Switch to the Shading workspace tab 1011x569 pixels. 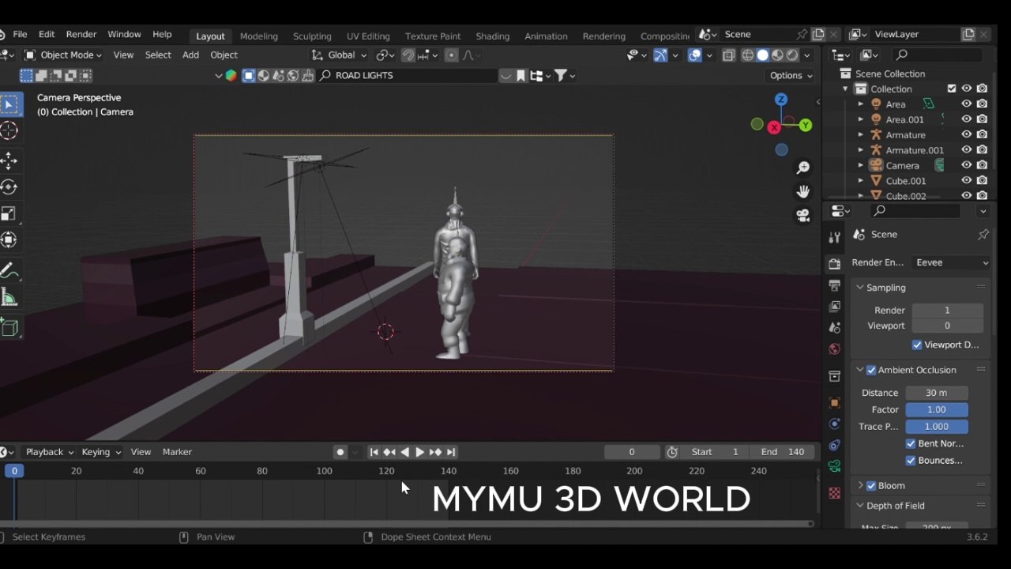[493, 36]
